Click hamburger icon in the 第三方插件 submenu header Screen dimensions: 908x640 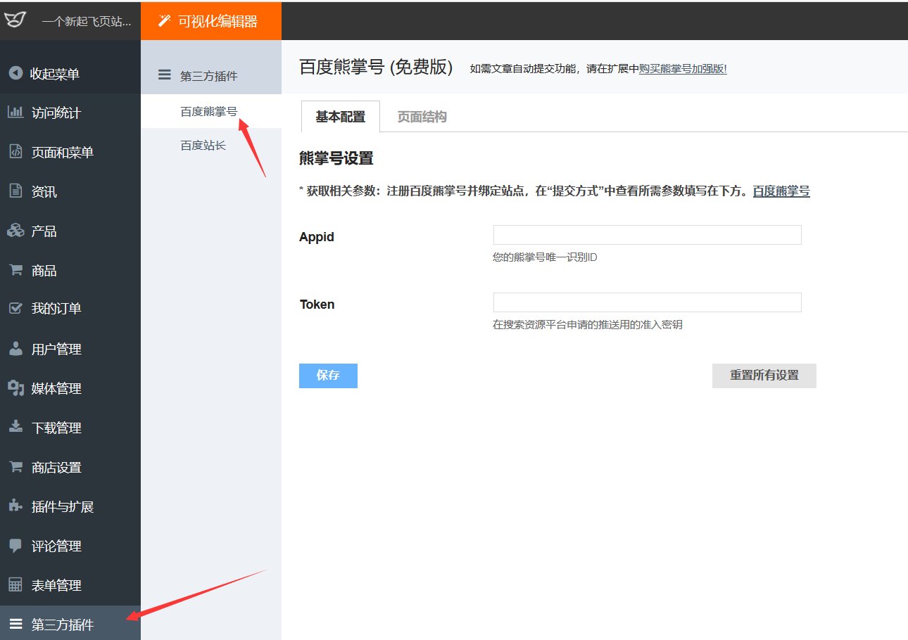(164, 75)
